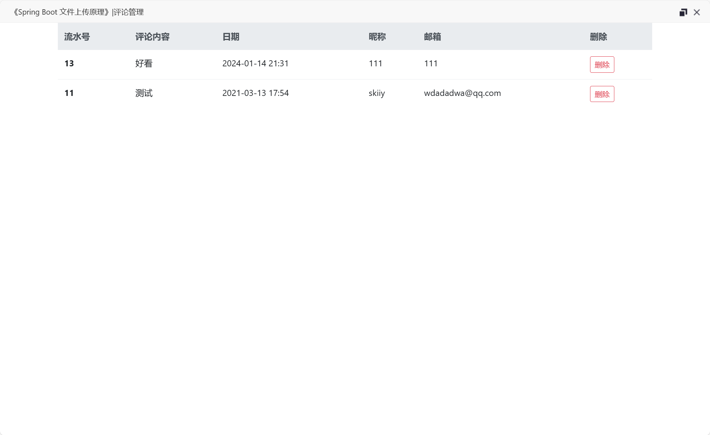The height and width of the screenshot is (435, 710).
Task: Click the row of comment 测试
Action: click(321, 93)
